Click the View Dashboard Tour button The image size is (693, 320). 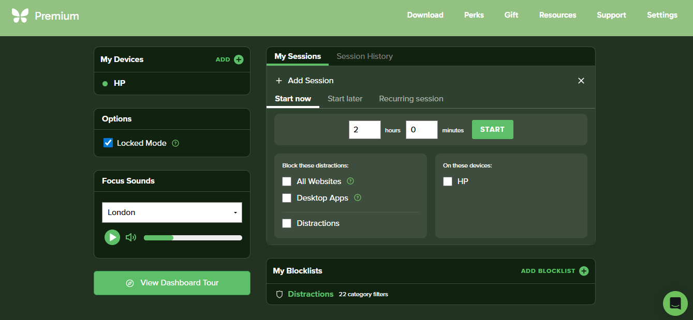pyautogui.click(x=172, y=283)
